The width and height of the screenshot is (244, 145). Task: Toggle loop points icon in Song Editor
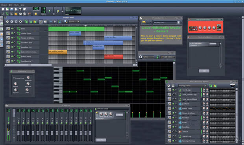click(55, 22)
